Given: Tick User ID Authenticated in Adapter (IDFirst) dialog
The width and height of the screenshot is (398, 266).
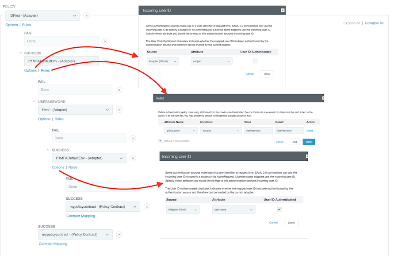Looking at the screenshot, I should coord(255,61).
